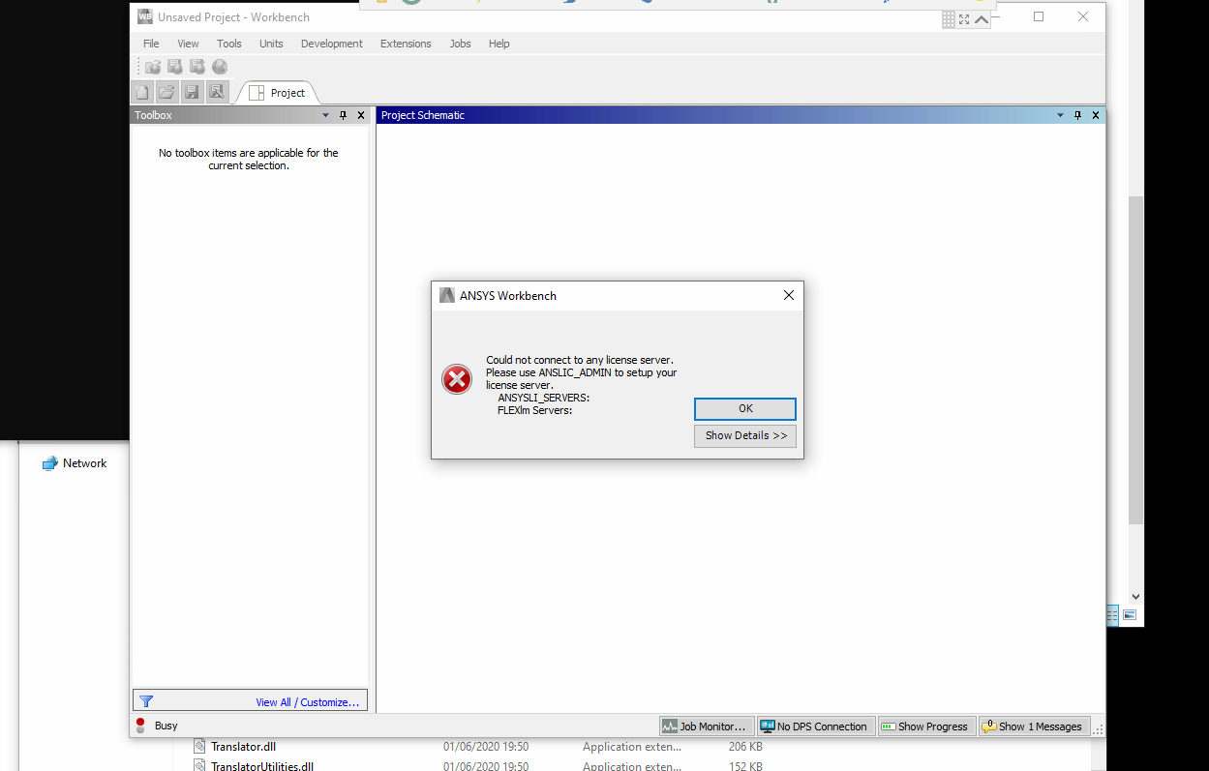Click the Busy status indicator light
Image resolution: width=1209 pixels, height=771 pixels.
tap(140, 726)
